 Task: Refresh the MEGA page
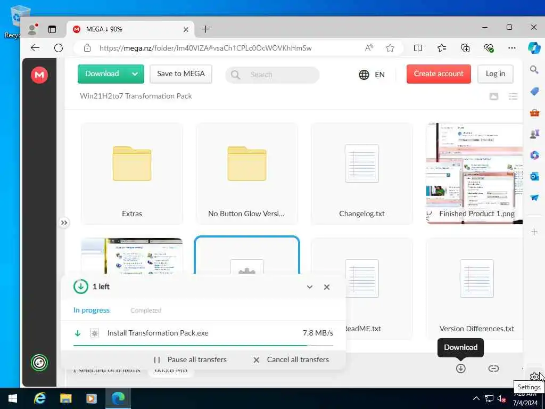tap(59, 47)
